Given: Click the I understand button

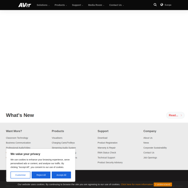Looking at the screenshot, I should (163, 185).
